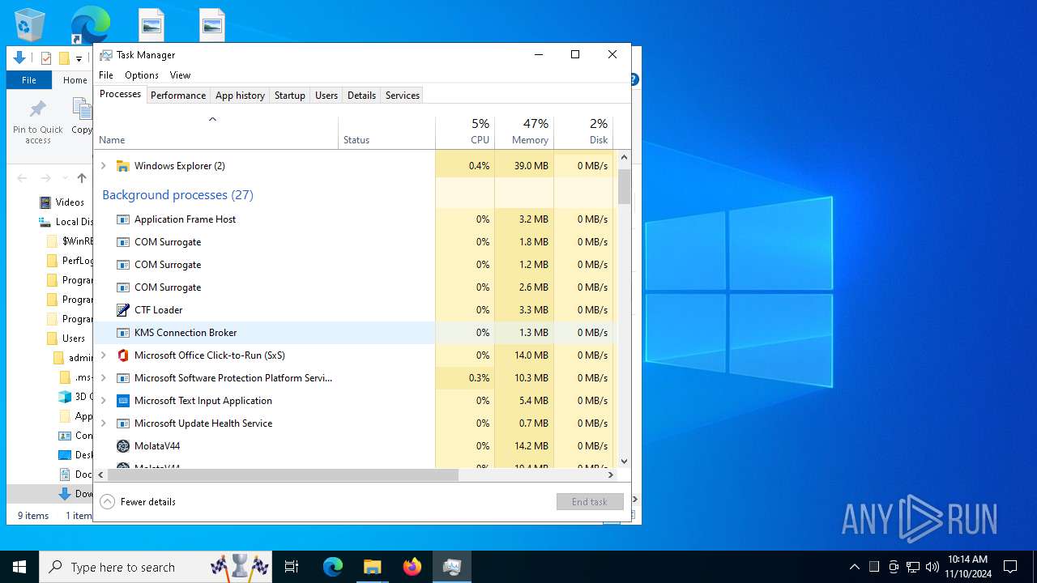The height and width of the screenshot is (583, 1037).
Task: Open Explorer File ribbon tab
Action: 29,80
